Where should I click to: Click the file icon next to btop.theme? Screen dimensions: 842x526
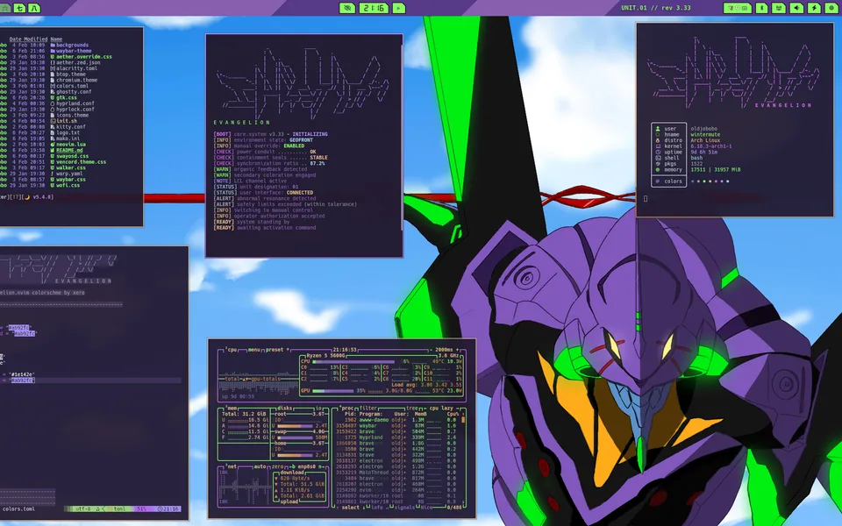(x=53, y=74)
